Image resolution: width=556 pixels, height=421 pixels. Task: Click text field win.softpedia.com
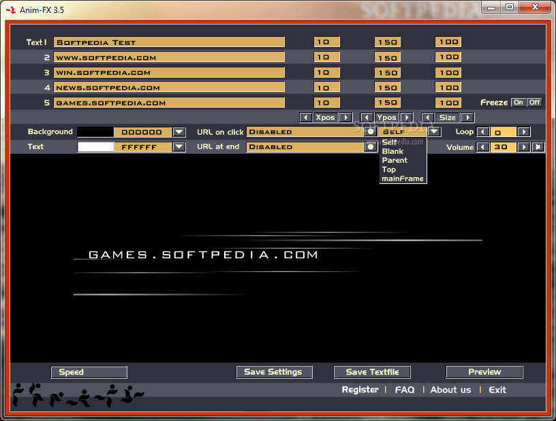click(169, 72)
